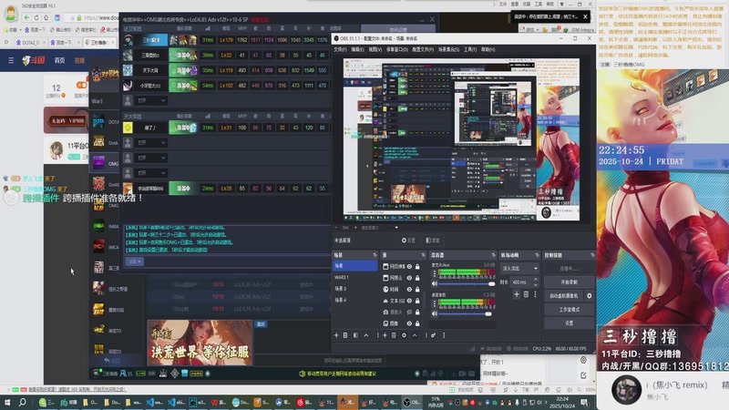Pop out the 控制按钮 dock
This screenshot has width=729, height=410.
point(592,255)
